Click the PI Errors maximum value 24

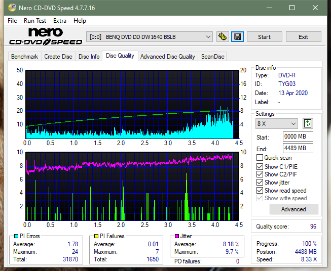coord(75,251)
